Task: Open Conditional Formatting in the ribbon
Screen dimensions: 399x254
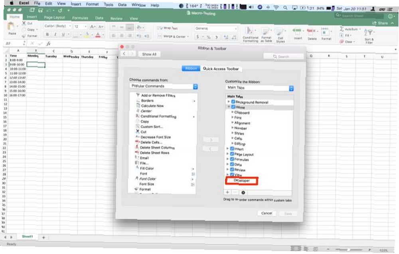Action: pos(251,34)
